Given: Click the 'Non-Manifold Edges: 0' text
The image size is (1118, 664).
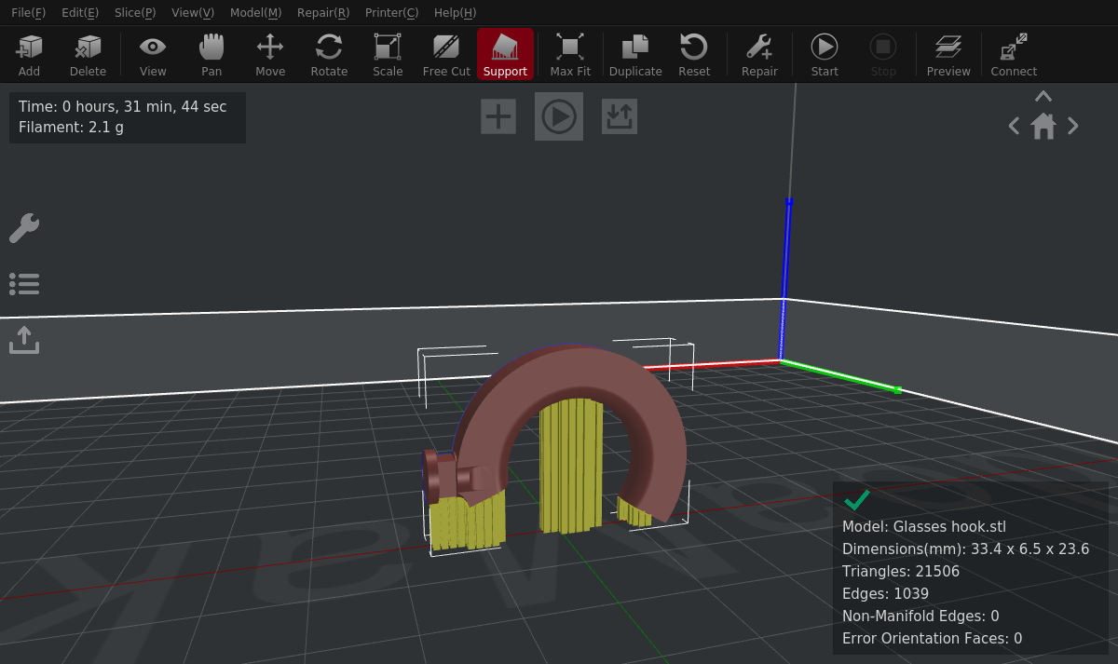Looking at the screenshot, I should tap(920, 617).
